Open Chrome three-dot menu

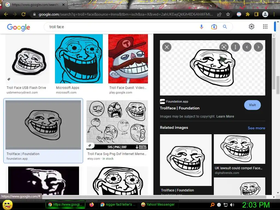pyautogui.click(x=274, y=14)
